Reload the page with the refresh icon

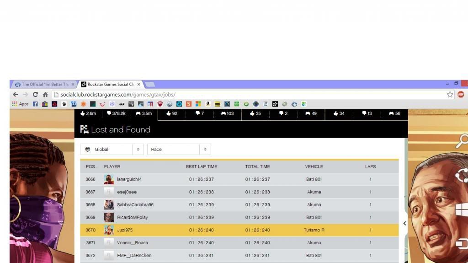pyautogui.click(x=35, y=95)
